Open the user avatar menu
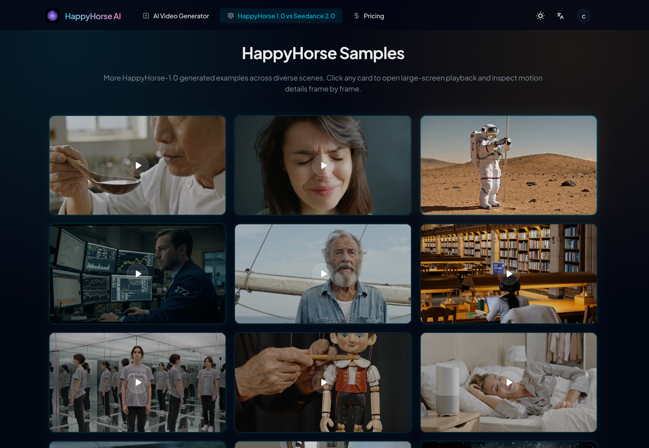 pyautogui.click(x=583, y=16)
